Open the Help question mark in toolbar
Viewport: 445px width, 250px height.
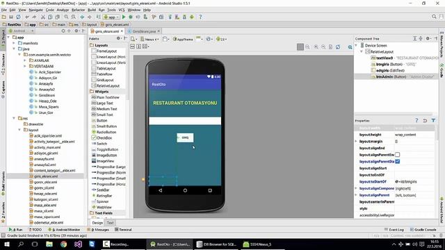(x=200, y=17)
